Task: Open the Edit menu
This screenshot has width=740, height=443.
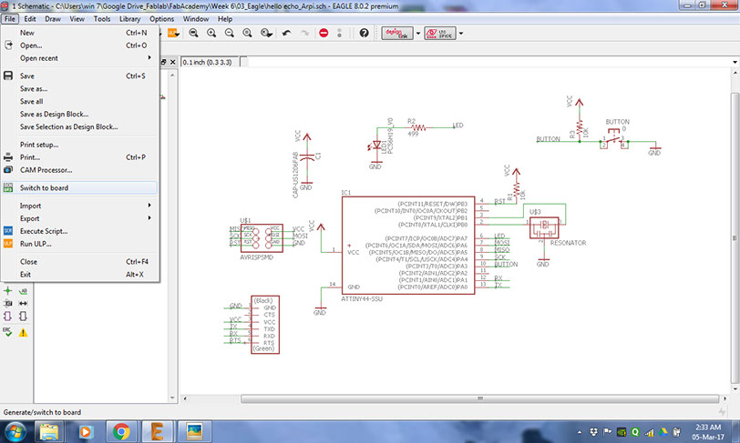Action: pos(30,19)
